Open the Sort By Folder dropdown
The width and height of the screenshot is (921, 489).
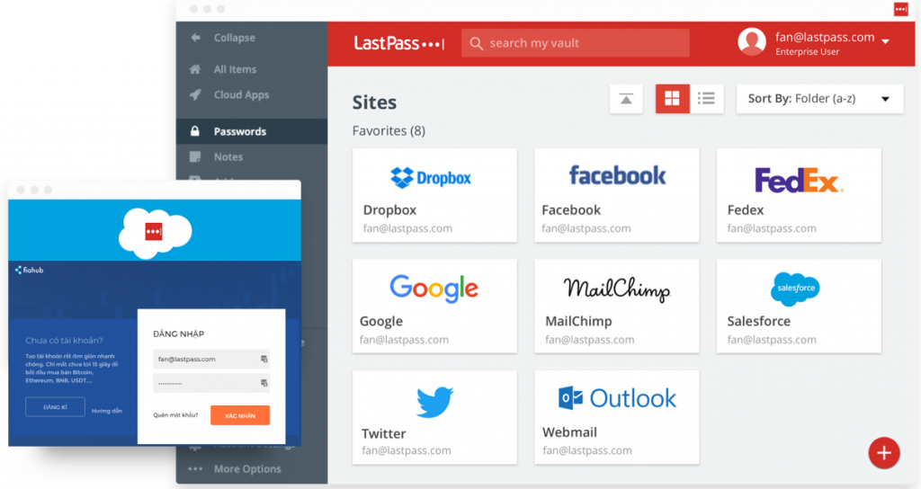(x=819, y=99)
